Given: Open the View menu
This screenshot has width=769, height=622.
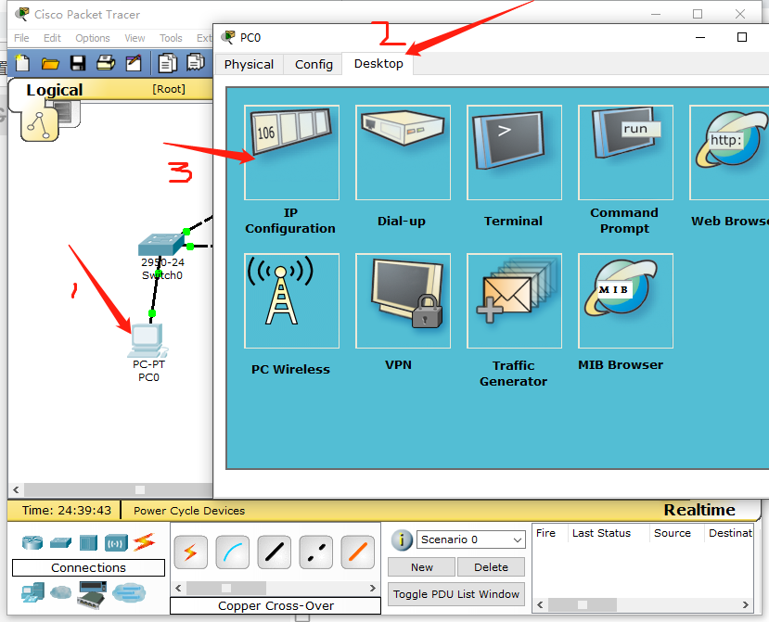Looking at the screenshot, I should 135,38.
